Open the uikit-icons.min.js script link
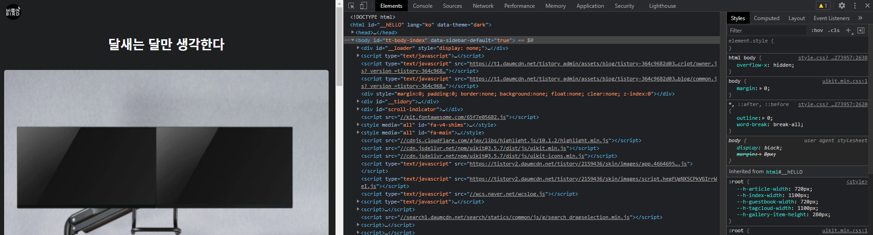 coord(493,156)
